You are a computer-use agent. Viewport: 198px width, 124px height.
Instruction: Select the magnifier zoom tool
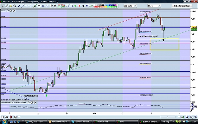pos(15,6)
